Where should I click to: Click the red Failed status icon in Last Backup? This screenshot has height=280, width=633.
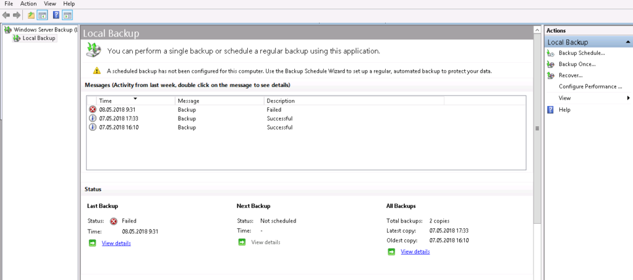(114, 221)
